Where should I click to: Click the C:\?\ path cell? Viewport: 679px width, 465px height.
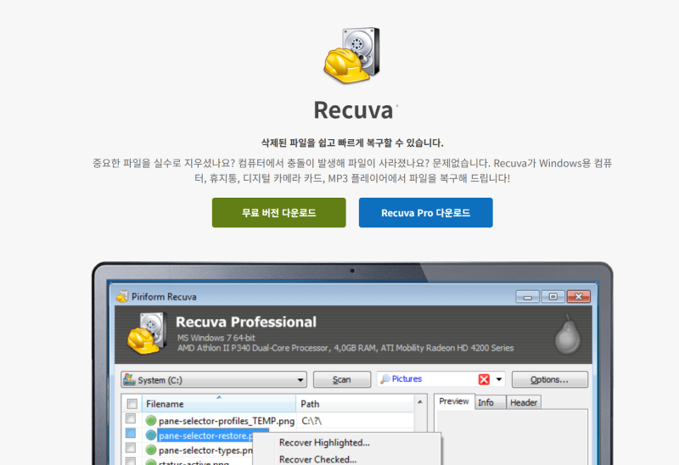[311, 421]
